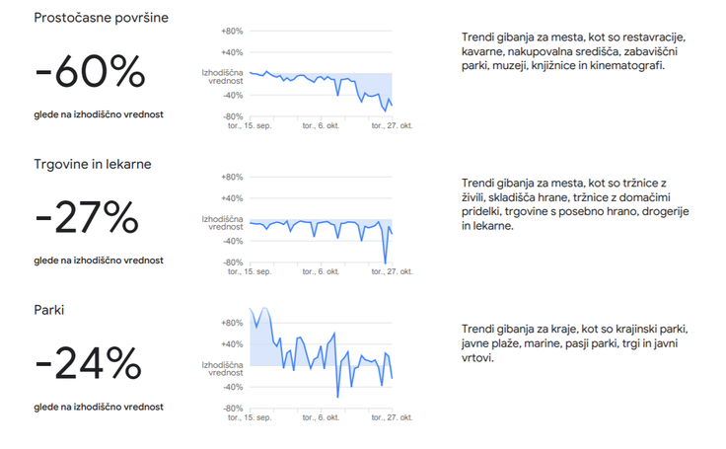The height and width of the screenshot is (449, 726).
Task: Click the Trgovine in lekarne heading
Action: 93,164
